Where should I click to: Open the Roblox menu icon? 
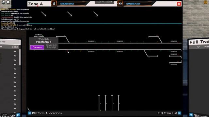(4, 2)
